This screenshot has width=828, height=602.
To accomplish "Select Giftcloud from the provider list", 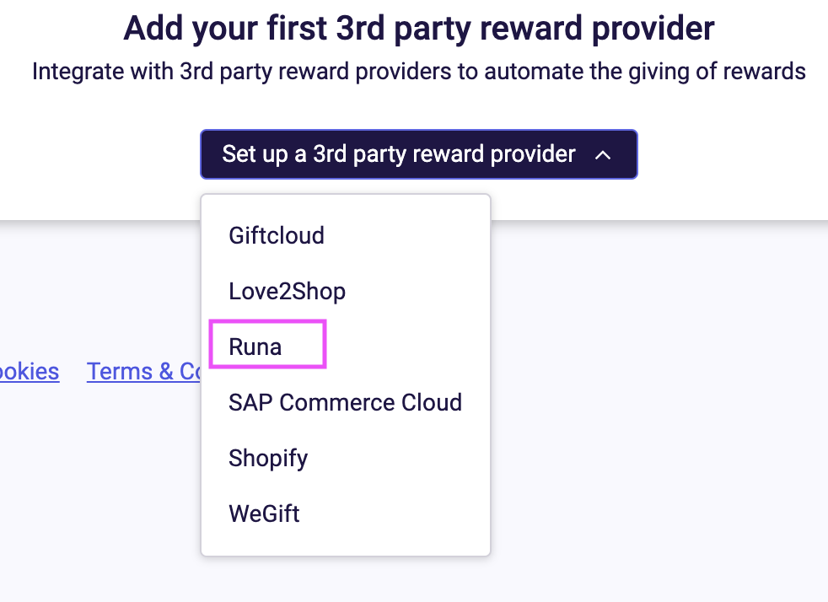I will pos(277,235).
